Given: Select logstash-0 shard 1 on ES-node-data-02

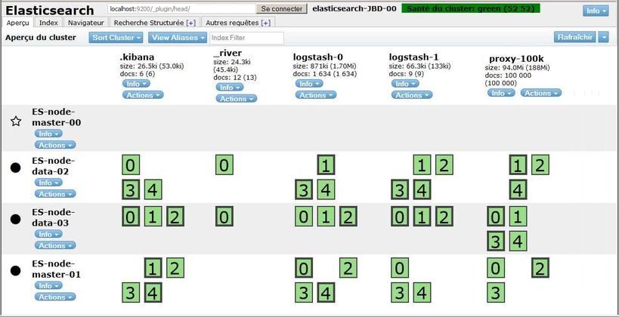Looking at the screenshot, I should click(x=325, y=165).
